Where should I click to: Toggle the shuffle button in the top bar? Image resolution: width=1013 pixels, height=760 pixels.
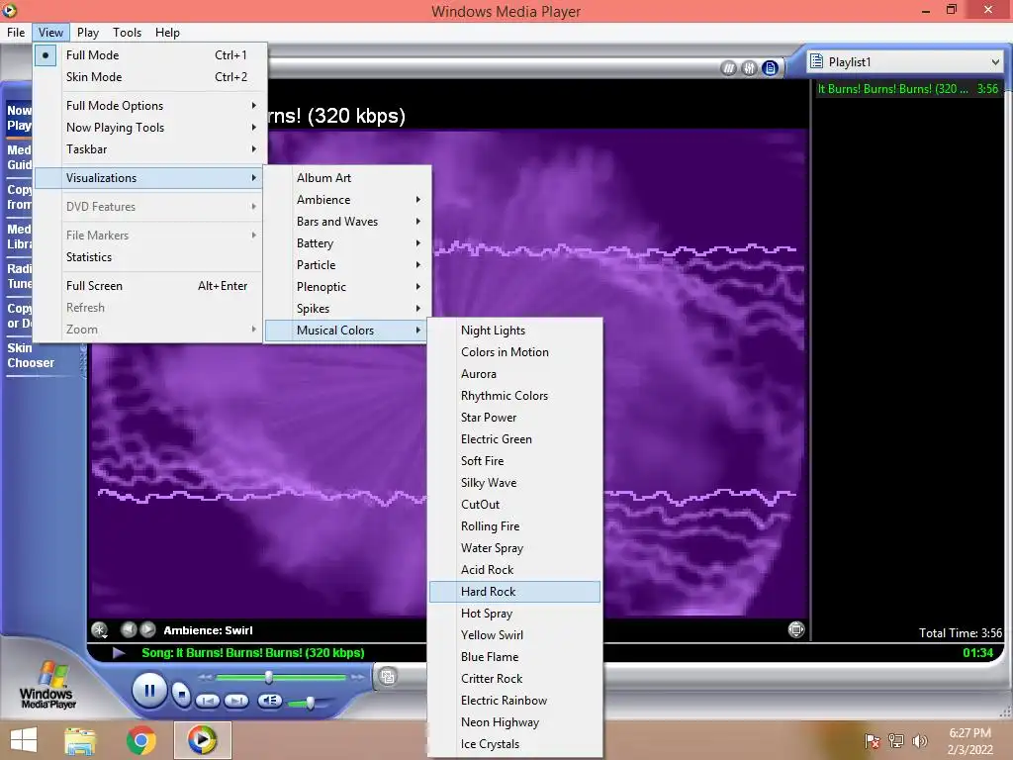[728, 68]
